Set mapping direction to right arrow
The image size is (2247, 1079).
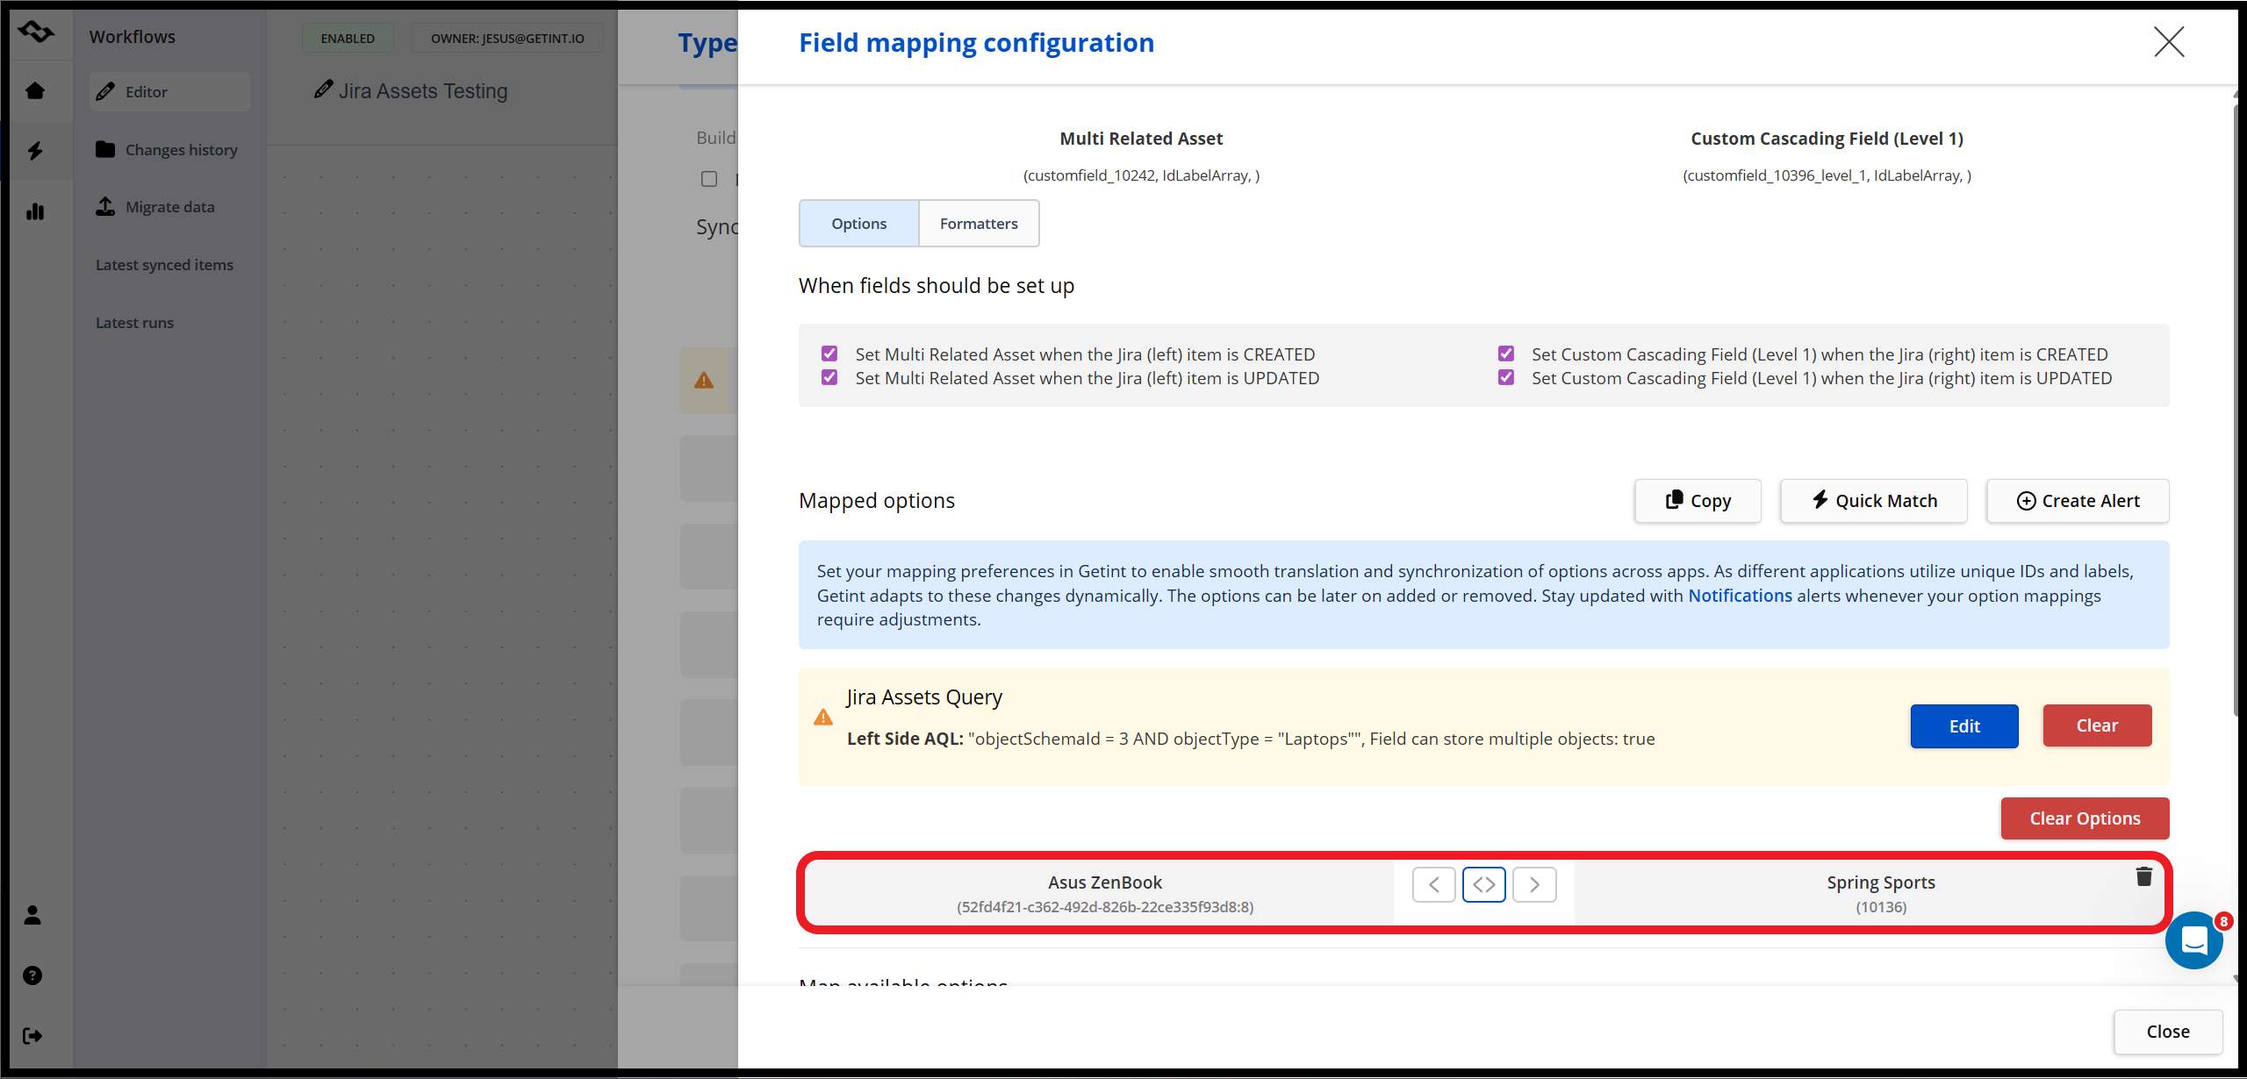1534,884
